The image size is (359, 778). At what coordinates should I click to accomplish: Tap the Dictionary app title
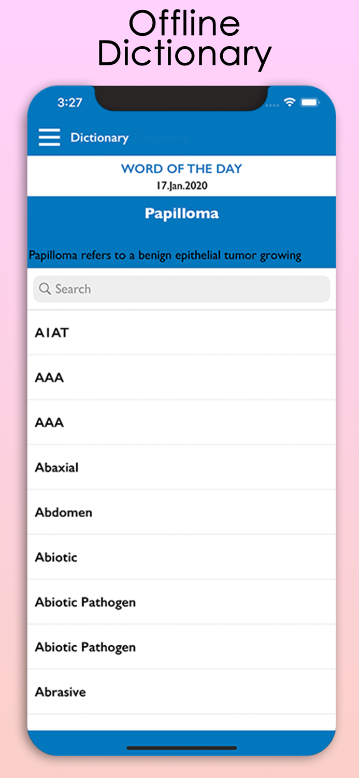99,138
